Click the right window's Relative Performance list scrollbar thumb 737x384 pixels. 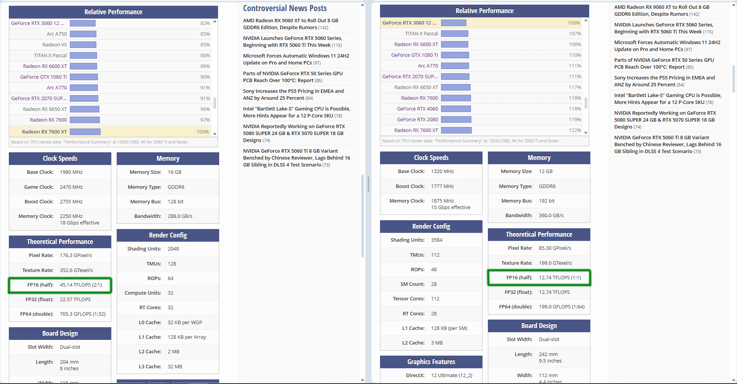pos(586,103)
